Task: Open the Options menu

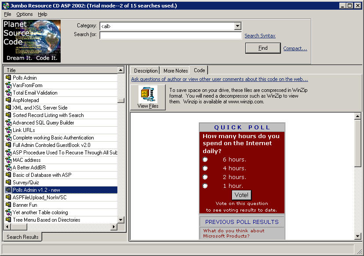Action: (x=24, y=14)
